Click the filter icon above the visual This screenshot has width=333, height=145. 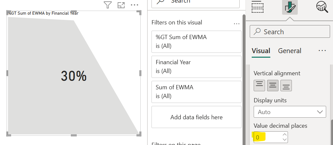pyautogui.click(x=108, y=5)
